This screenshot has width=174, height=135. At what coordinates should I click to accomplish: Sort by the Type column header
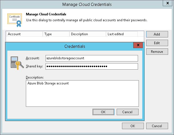point(56,34)
